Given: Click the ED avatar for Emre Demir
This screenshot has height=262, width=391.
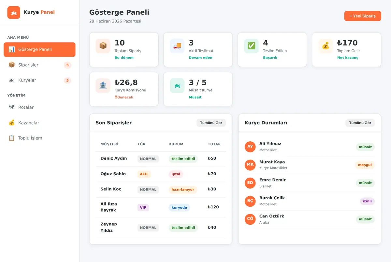Looking at the screenshot, I should point(250,183).
